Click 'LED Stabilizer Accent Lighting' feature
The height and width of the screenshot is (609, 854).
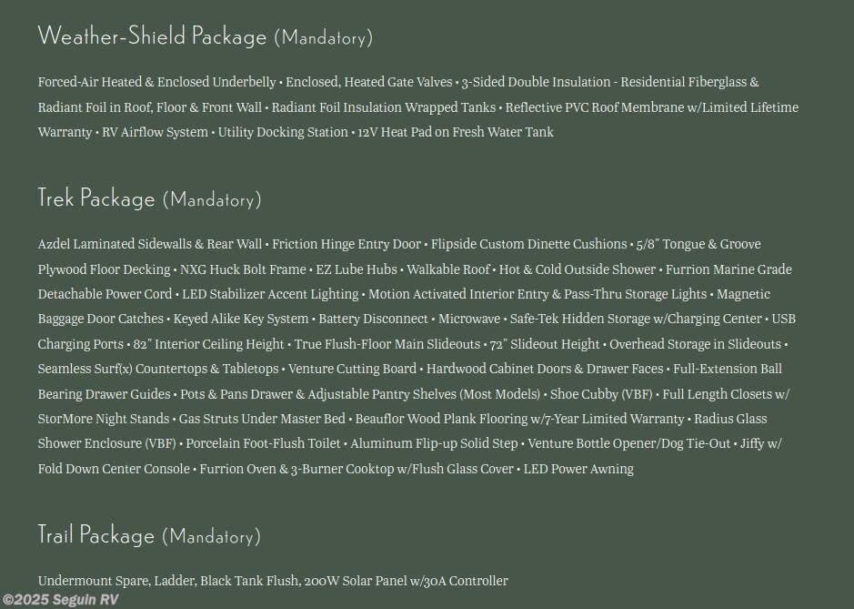coord(270,294)
